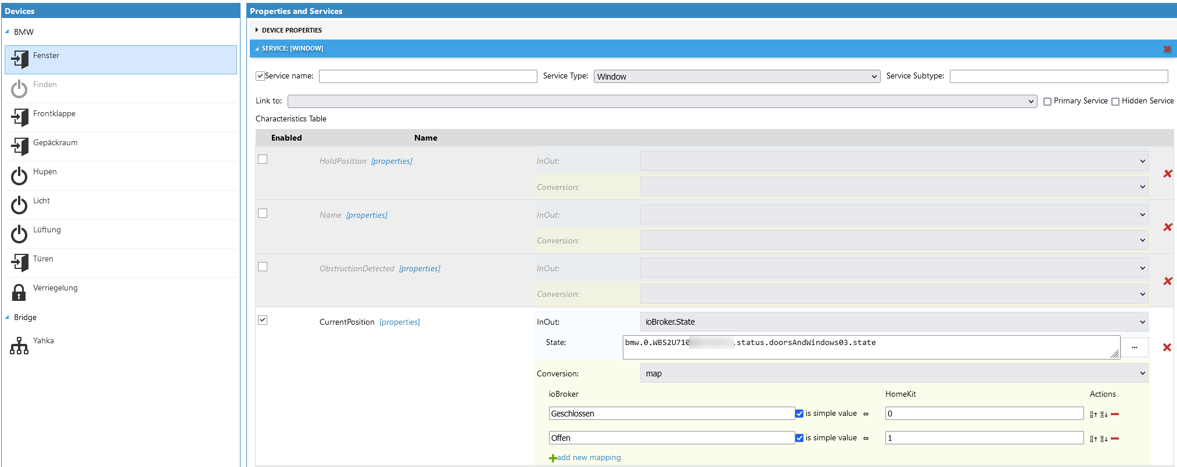Click the Geschlossen ioBroker value field
Viewport: 1177px width, 467px height.
coord(672,414)
